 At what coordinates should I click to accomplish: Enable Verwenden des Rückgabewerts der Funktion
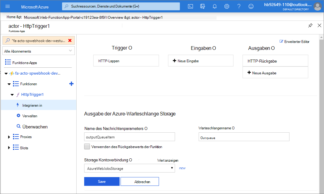coord(87,146)
